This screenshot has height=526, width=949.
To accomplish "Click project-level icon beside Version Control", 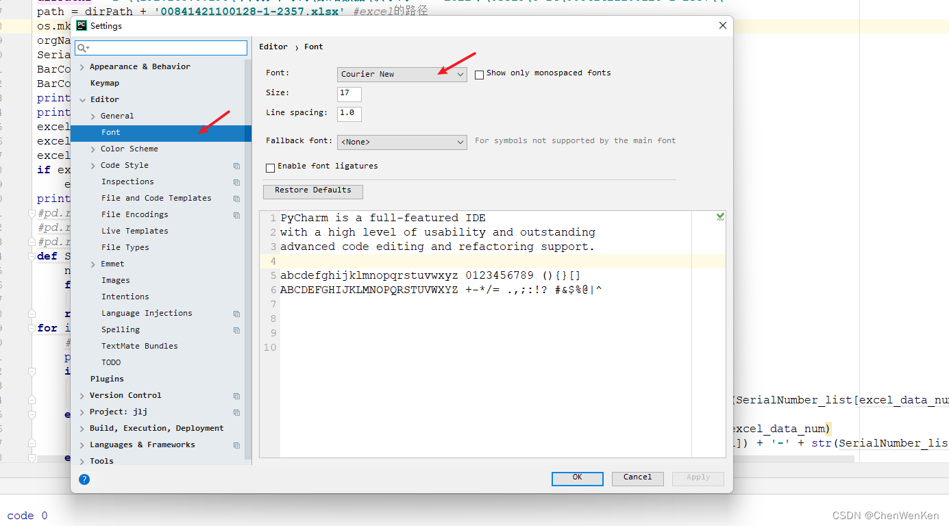I will tap(236, 396).
